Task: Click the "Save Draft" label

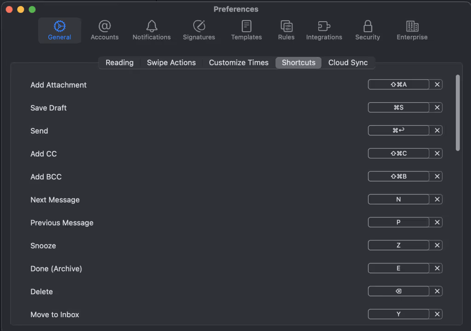Action: coord(48,108)
